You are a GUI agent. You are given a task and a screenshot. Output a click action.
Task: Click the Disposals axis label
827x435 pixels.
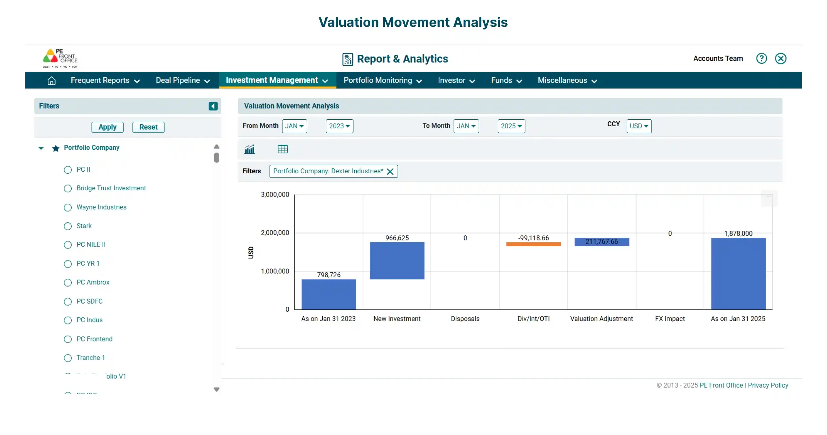(x=465, y=319)
